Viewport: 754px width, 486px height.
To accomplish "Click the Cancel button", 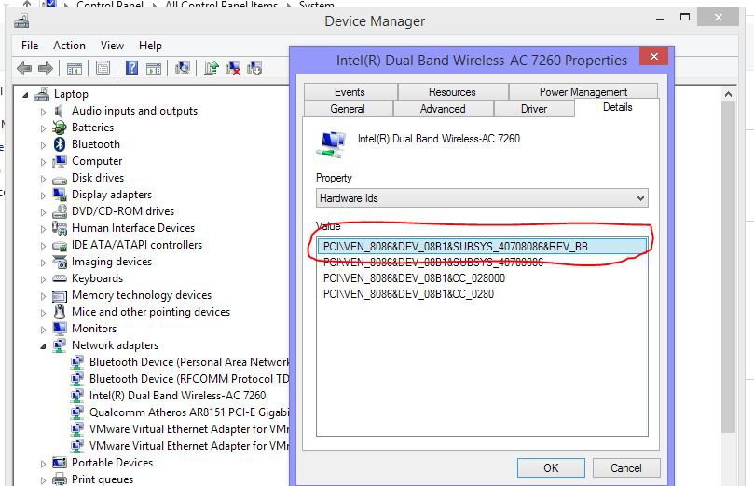I will tap(626, 467).
